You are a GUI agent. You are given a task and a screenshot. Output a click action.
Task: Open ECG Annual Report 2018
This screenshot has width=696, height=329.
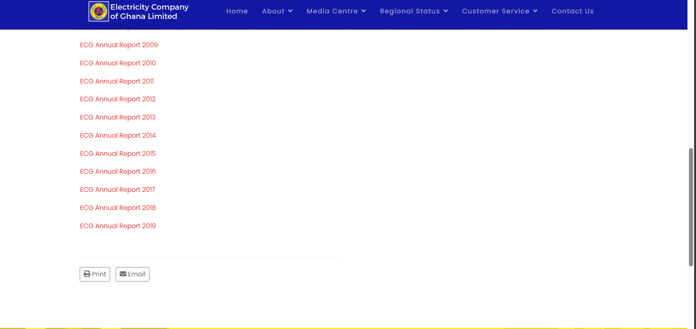pos(118,208)
